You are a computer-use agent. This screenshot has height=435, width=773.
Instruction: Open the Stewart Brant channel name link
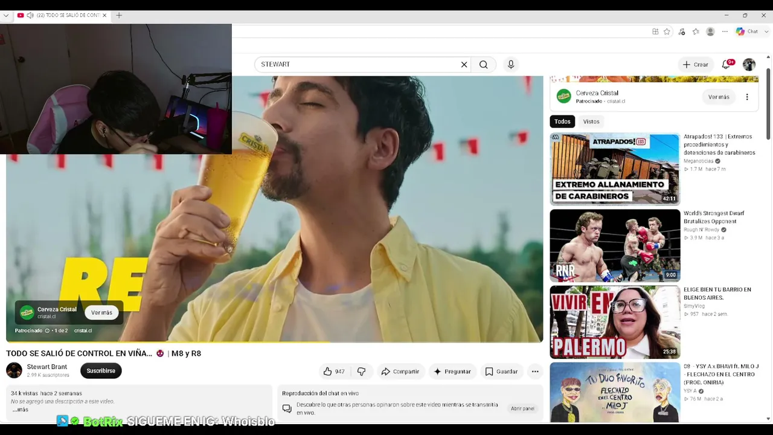pyautogui.click(x=47, y=367)
